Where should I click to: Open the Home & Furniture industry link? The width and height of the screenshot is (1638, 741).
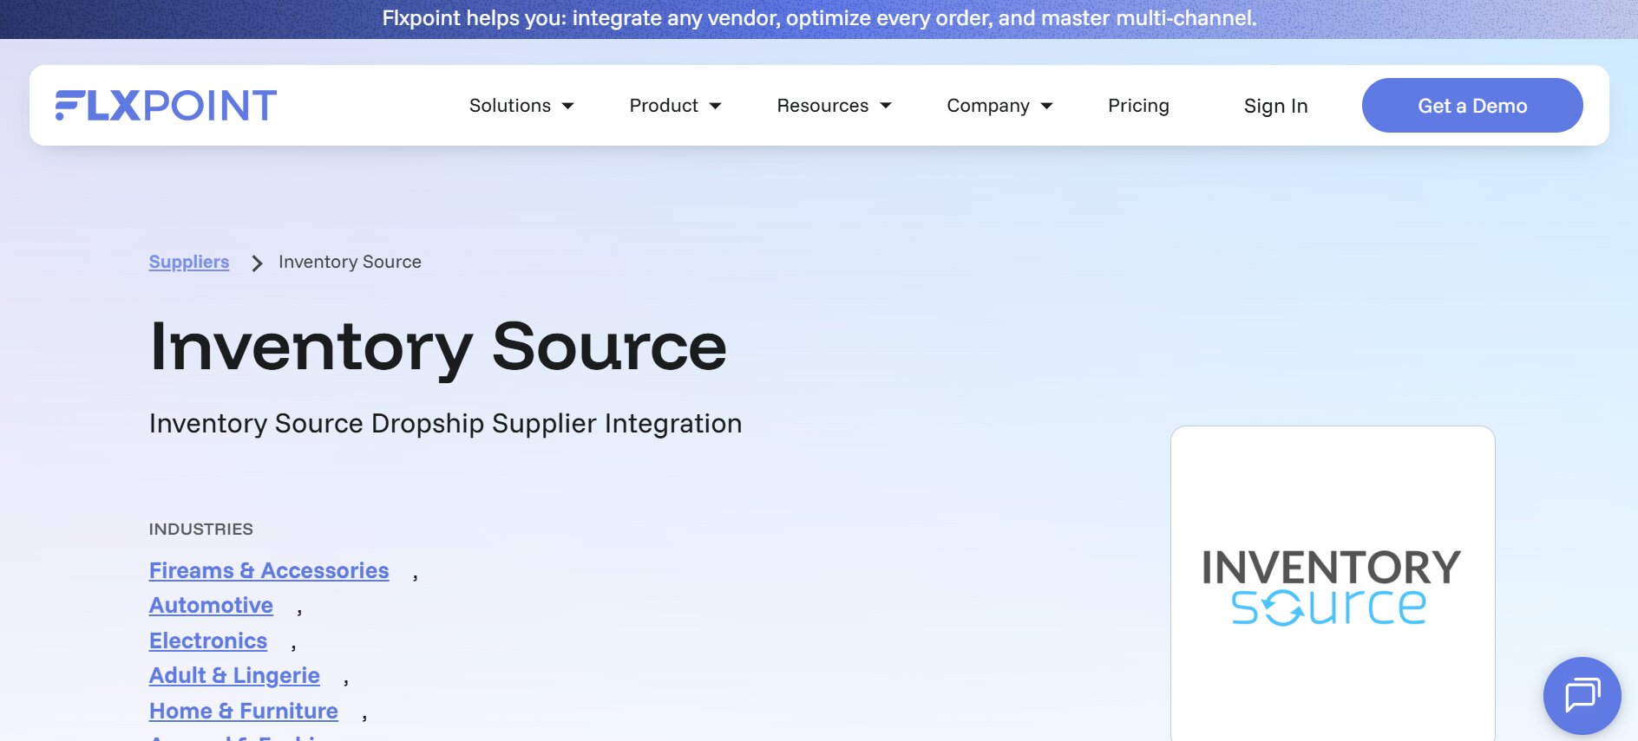[244, 711]
